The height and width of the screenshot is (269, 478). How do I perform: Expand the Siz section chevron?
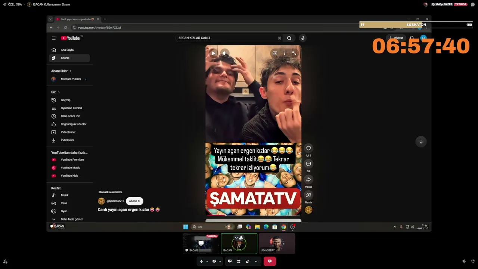coord(59,92)
